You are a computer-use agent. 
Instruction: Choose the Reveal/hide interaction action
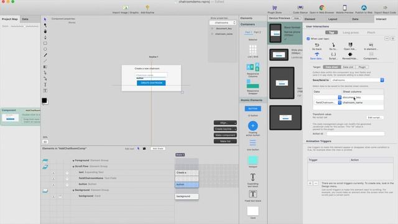[x=350, y=56]
